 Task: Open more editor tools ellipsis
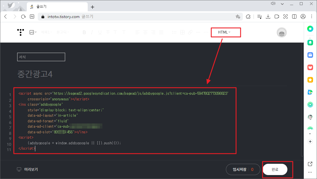point(206,32)
